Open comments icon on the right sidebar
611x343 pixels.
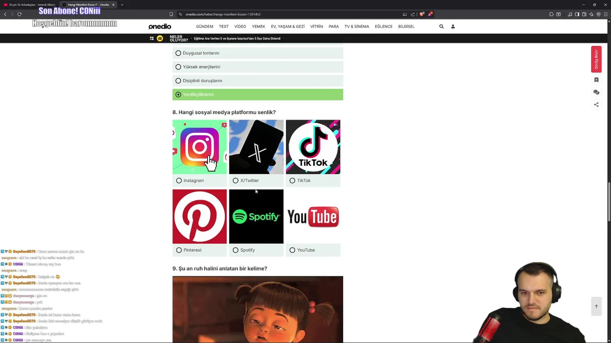point(596,92)
